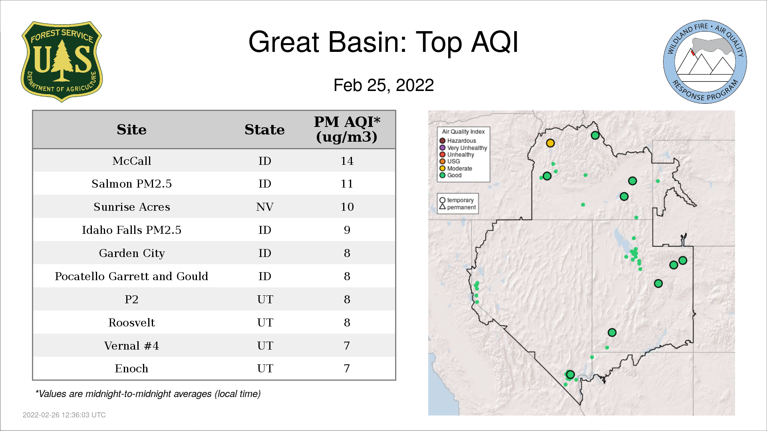This screenshot has width=767, height=431.
Task: Click the 'Garden City' site cell
Action: pos(131,253)
